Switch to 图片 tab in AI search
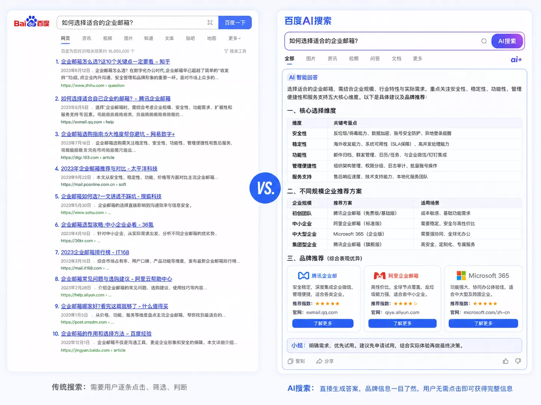The width and height of the screenshot is (541, 405). (311, 59)
